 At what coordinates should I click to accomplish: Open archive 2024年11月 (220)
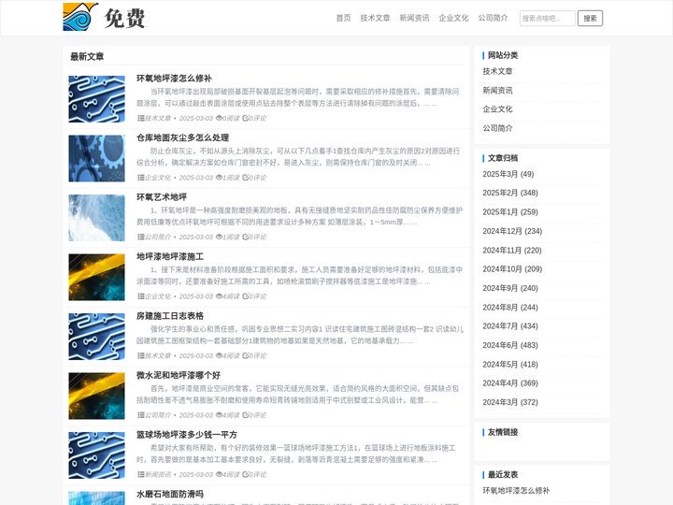(x=512, y=251)
